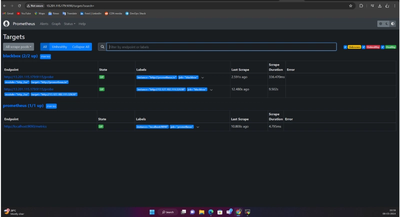Viewport: 400px width, 217px height.
Task: Open the Windows Start menu
Action: click(x=152, y=212)
